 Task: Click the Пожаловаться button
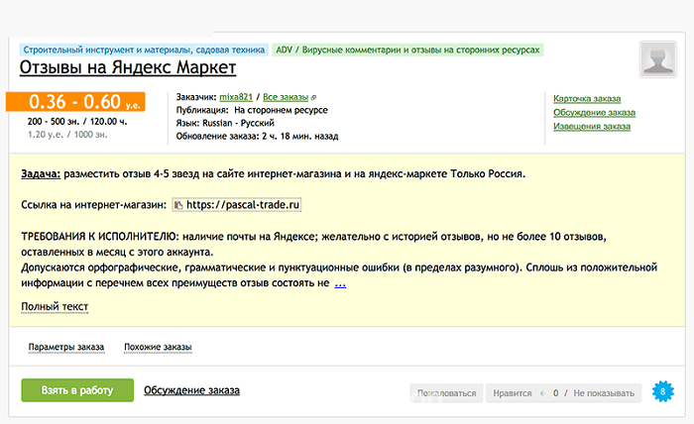coord(446,393)
